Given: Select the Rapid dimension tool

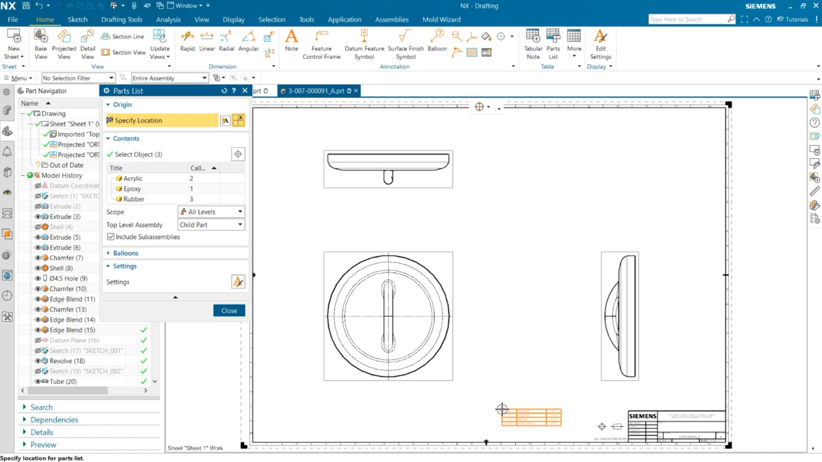Looking at the screenshot, I should [x=187, y=44].
